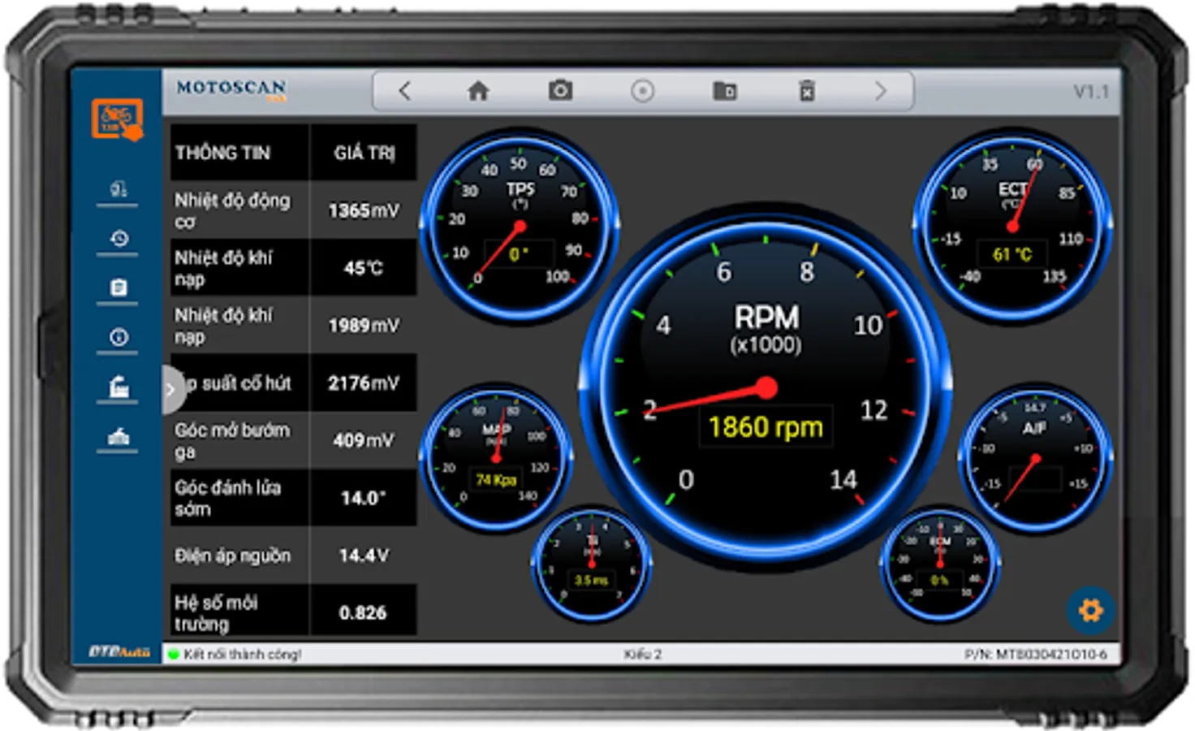Take a screenshot with the camera icon
This screenshot has height=731, width=1195.
point(560,91)
